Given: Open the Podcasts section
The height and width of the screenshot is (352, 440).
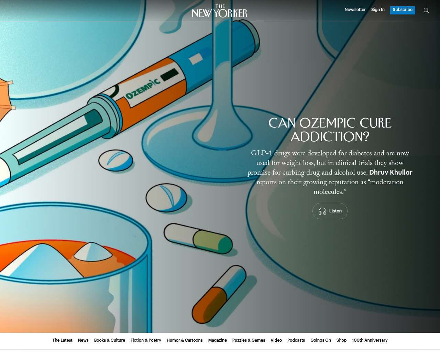Looking at the screenshot, I should [x=296, y=340].
